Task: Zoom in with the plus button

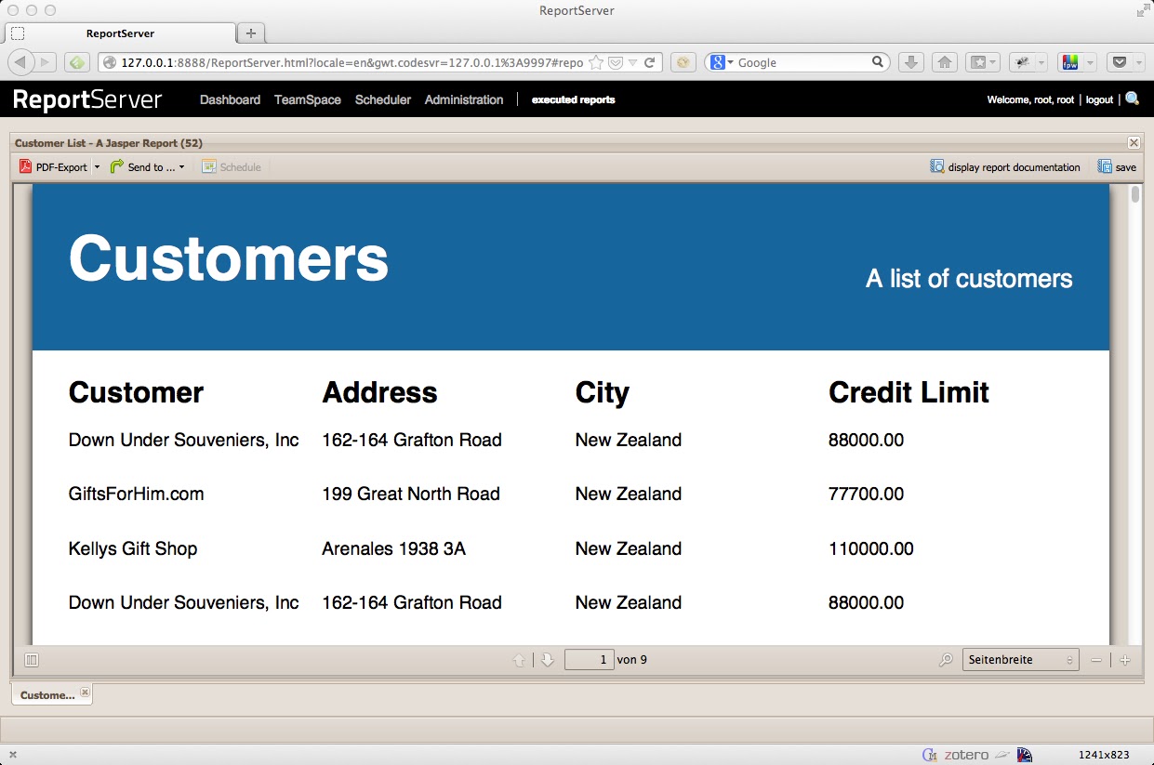Action: coord(1125,660)
